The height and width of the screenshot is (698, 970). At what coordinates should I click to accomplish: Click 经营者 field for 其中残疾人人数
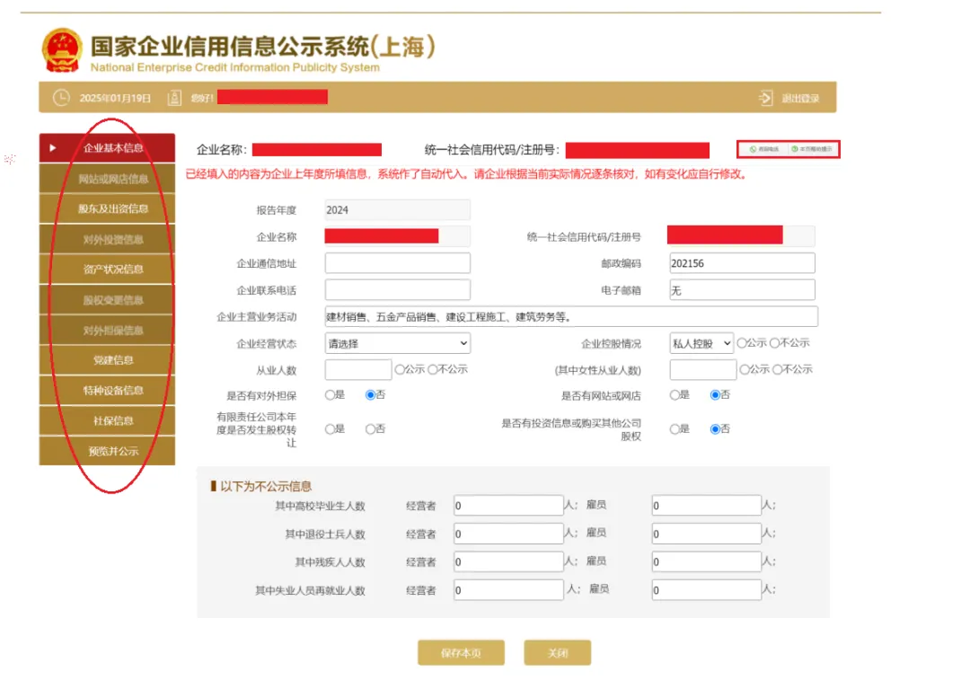coord(508,561)
